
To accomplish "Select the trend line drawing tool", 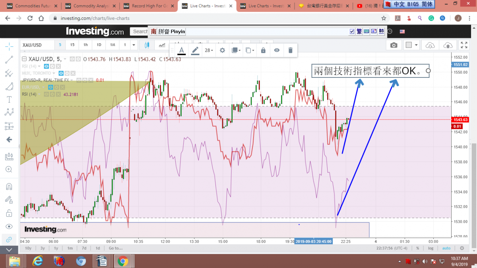I will (9, 60).
